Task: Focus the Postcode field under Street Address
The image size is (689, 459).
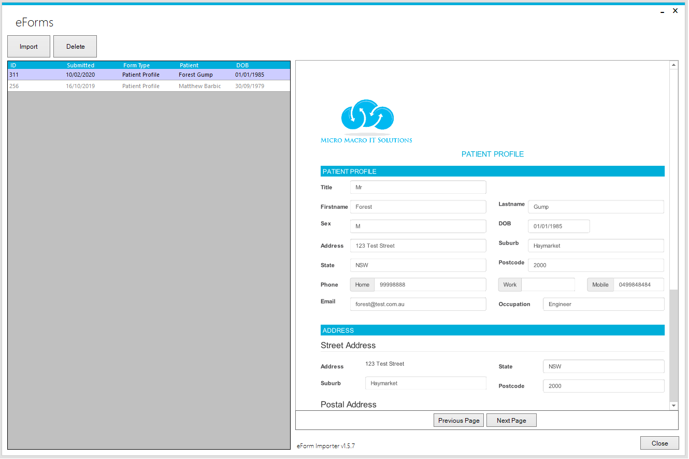Action: 604,386
